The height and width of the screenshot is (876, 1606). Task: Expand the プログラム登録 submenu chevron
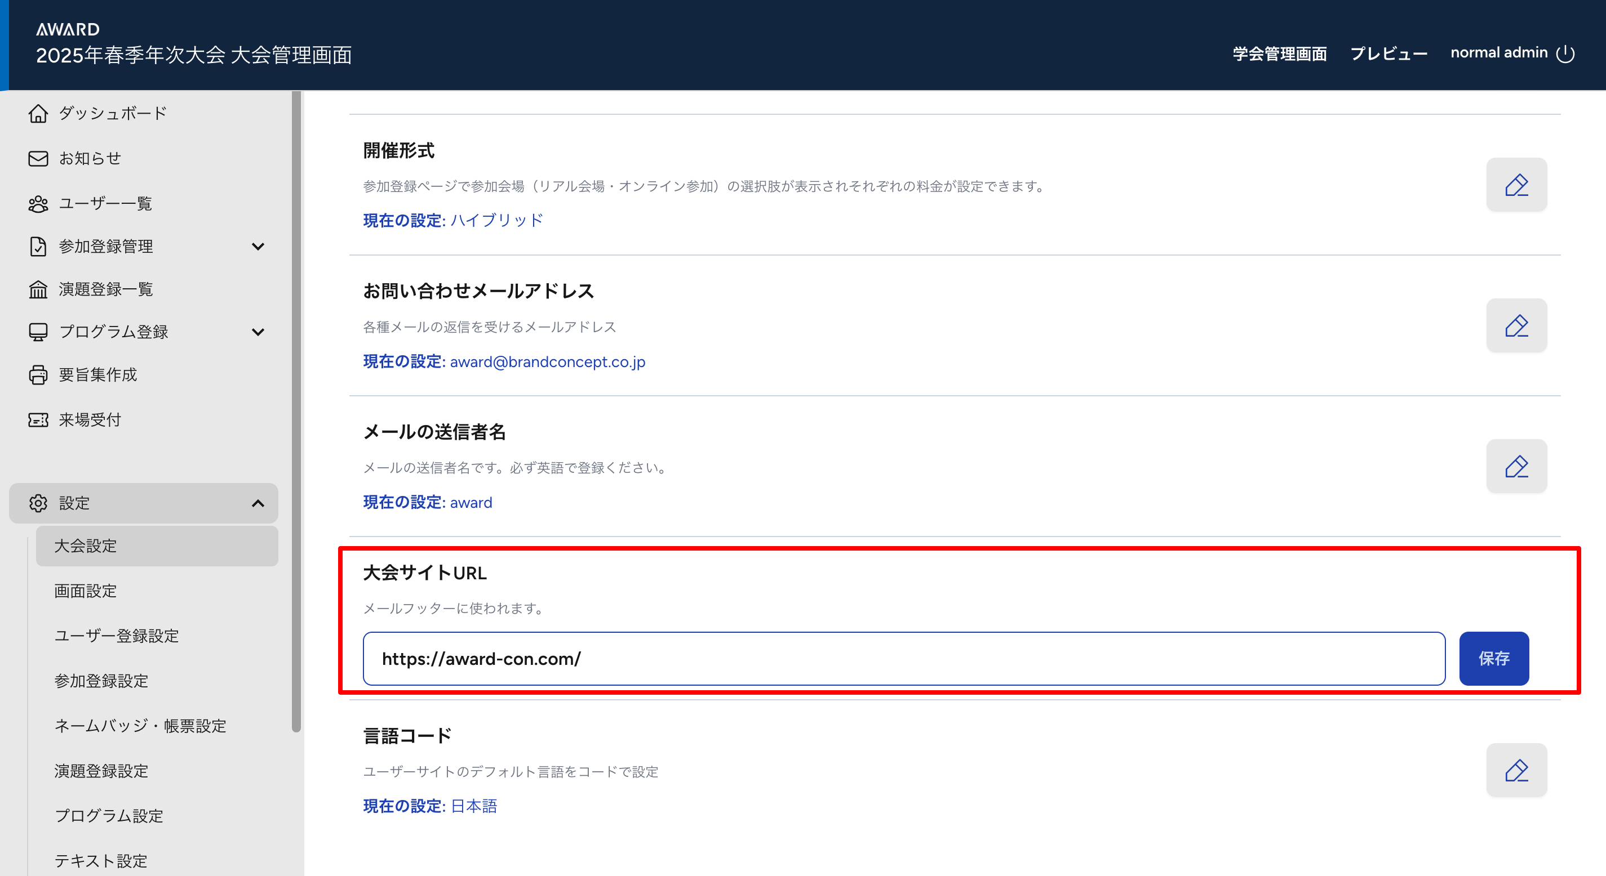tap(258, 332)
